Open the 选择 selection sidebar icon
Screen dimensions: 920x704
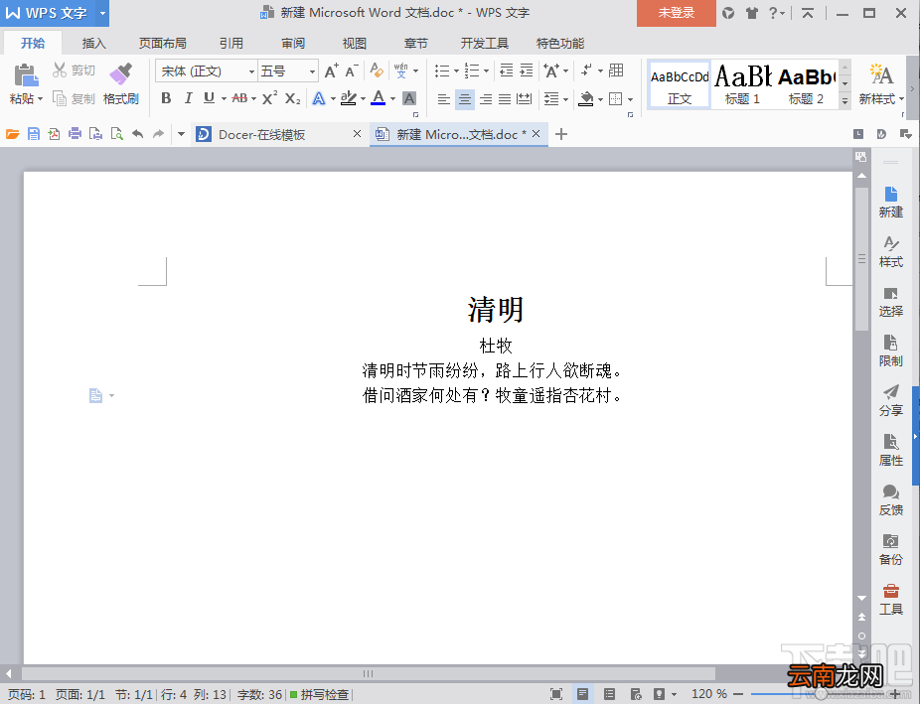click(890, 302)
